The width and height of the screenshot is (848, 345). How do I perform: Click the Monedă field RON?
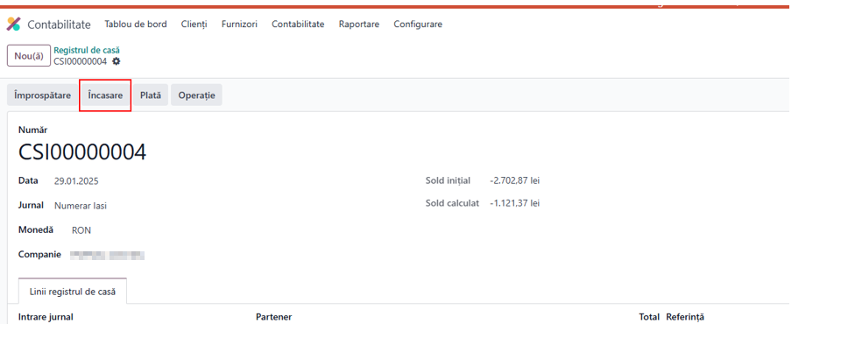(81, 231)
